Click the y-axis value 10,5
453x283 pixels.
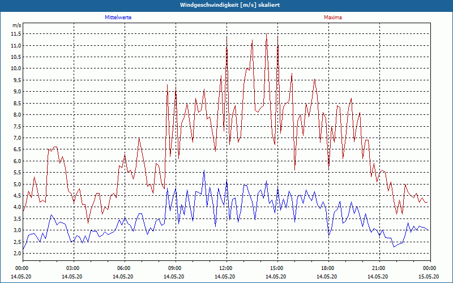point(16,57)
